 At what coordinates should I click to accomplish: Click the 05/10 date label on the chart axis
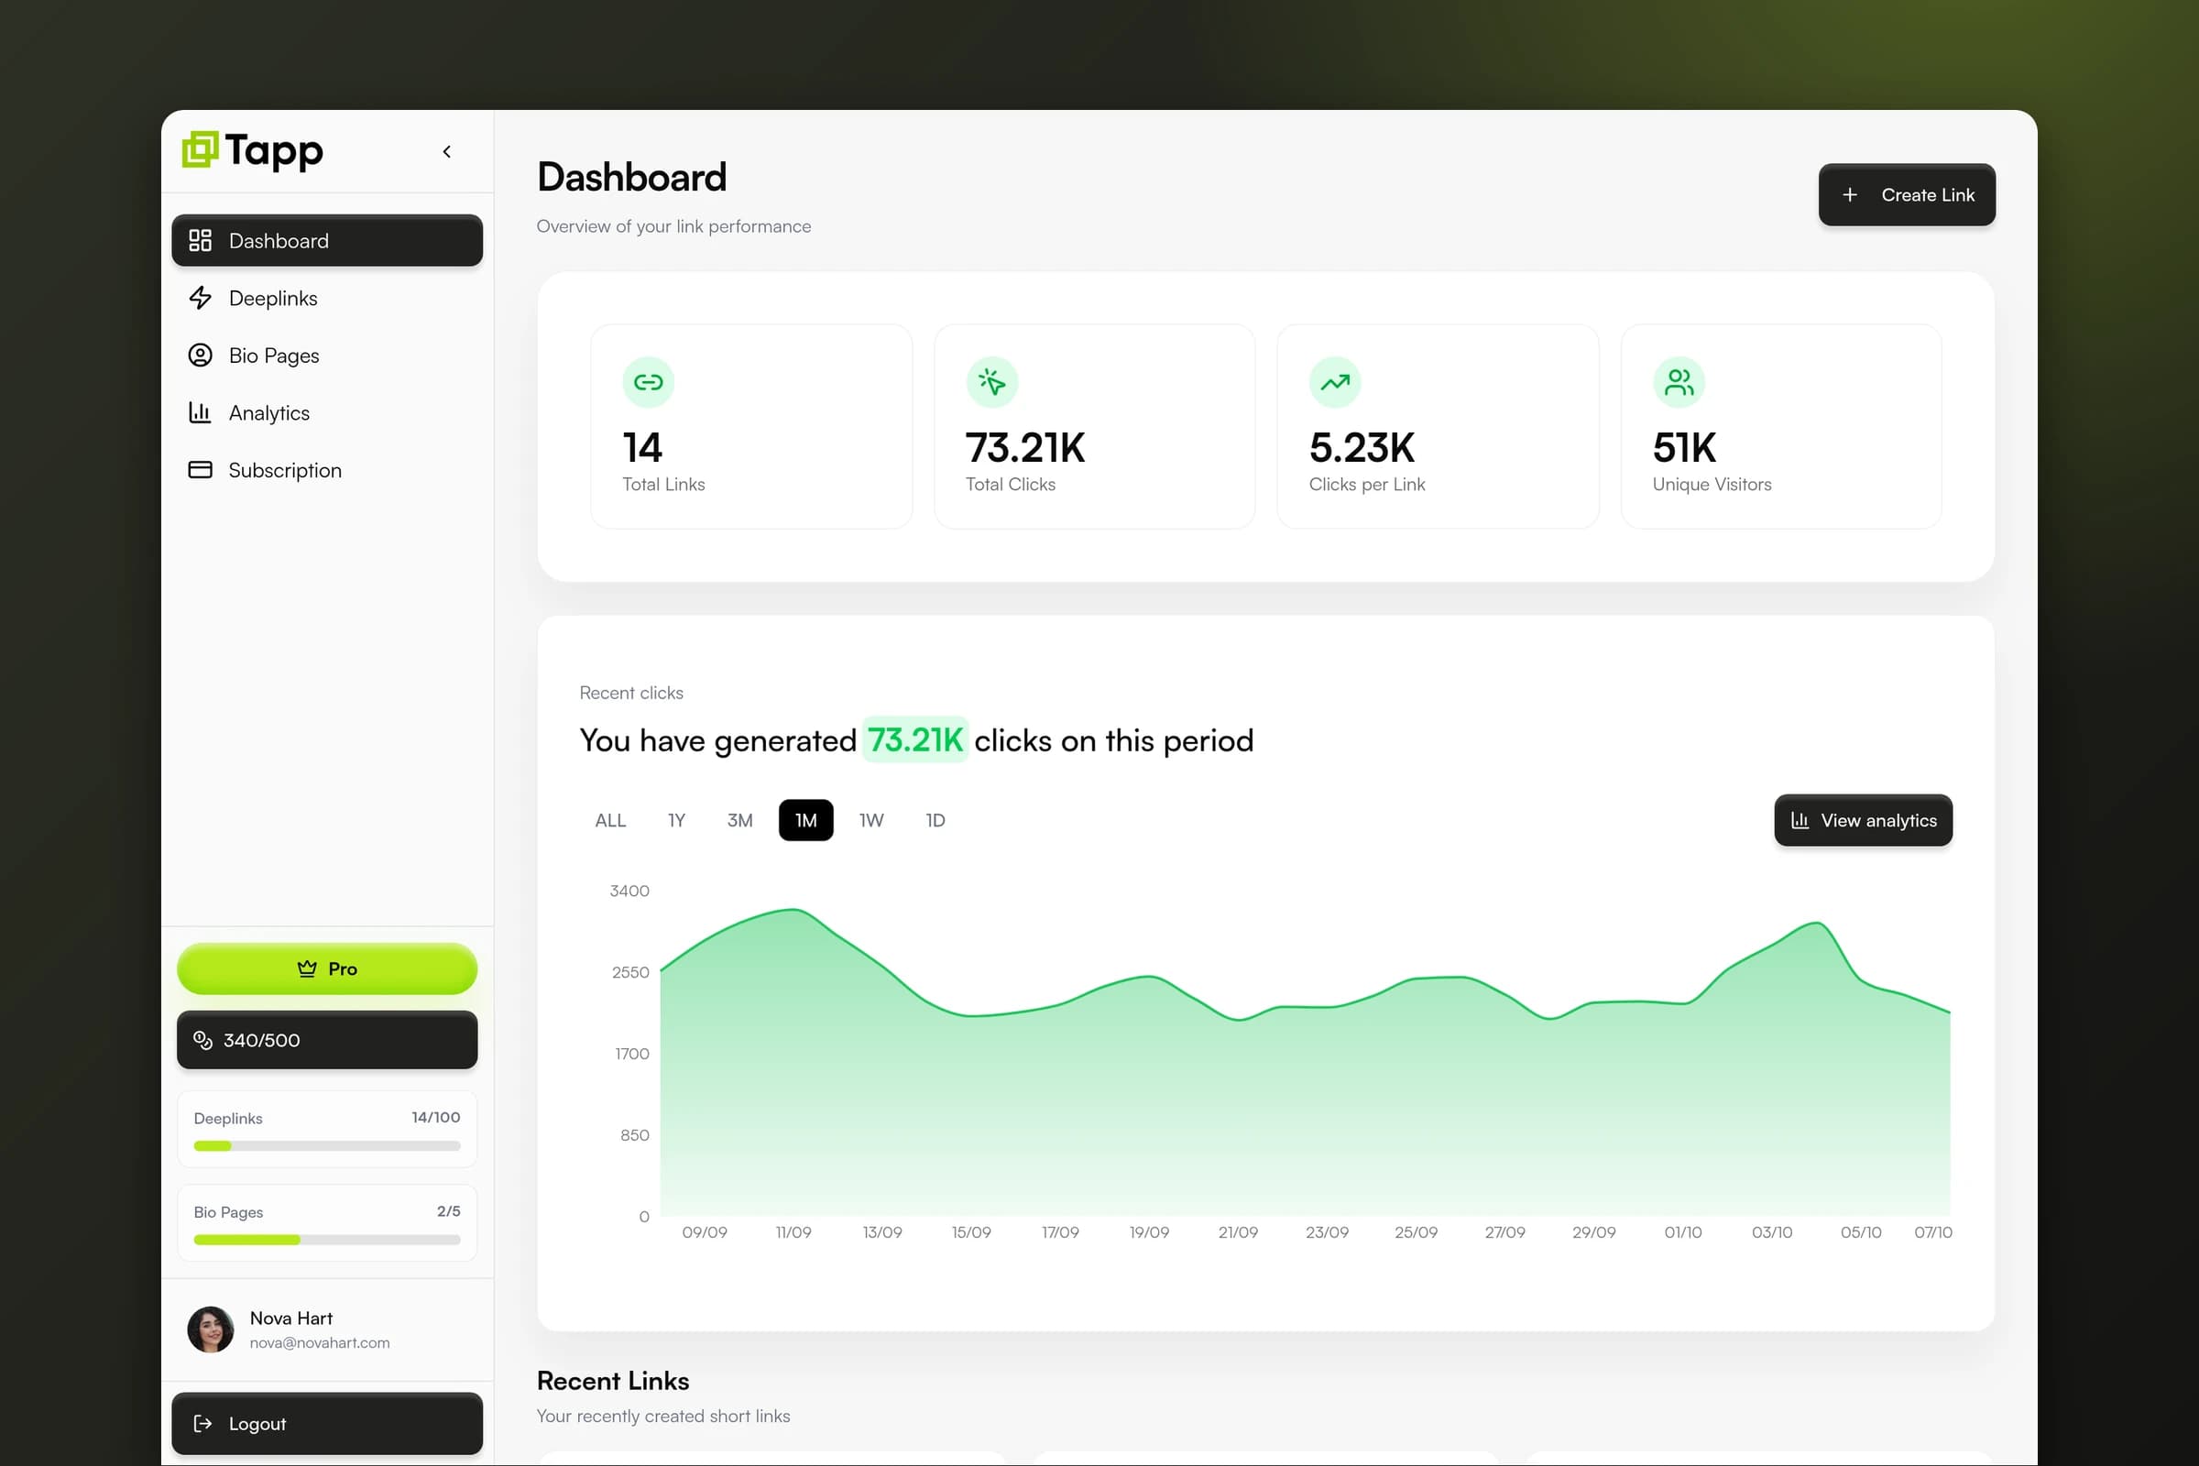(1861, 1232)
